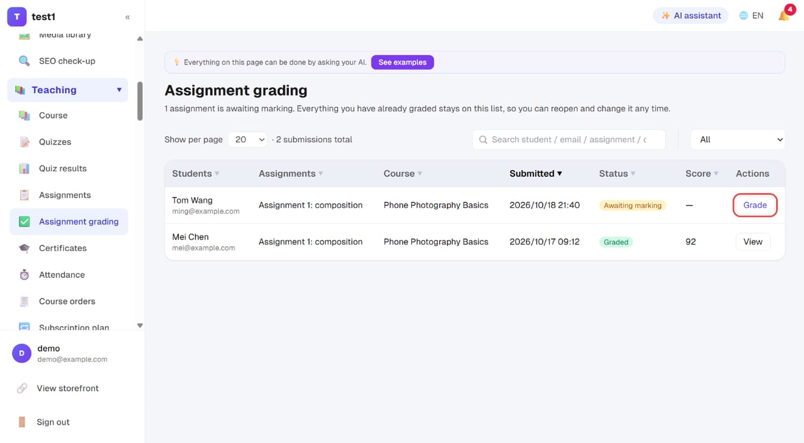Click the View storefront link icon
Viewport: 804px width, 443px height.
coord(22,388)
